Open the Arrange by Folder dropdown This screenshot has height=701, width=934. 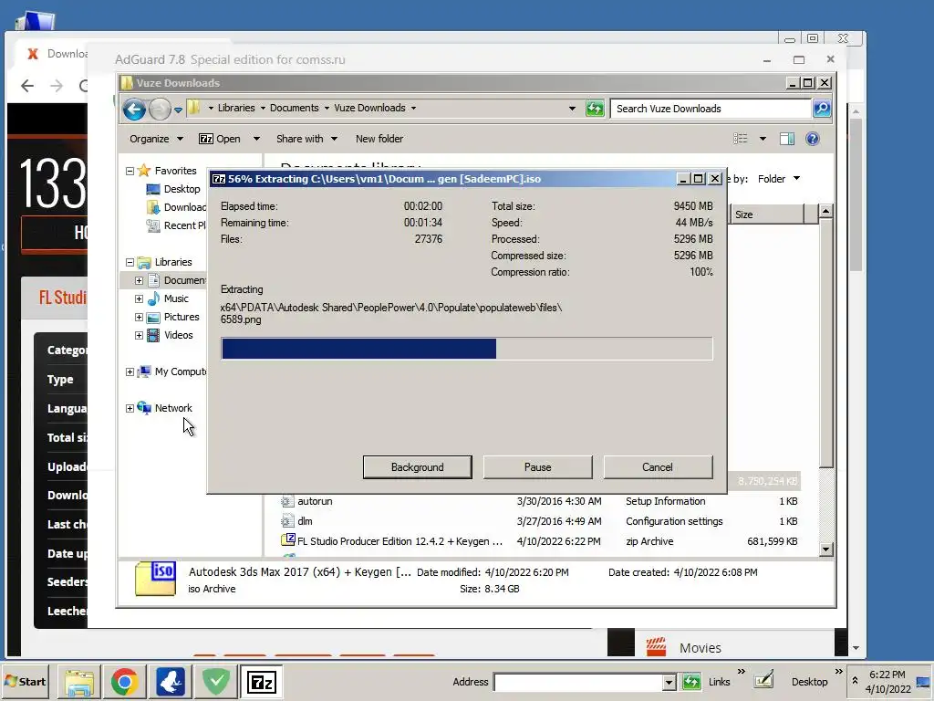point(779,179)
